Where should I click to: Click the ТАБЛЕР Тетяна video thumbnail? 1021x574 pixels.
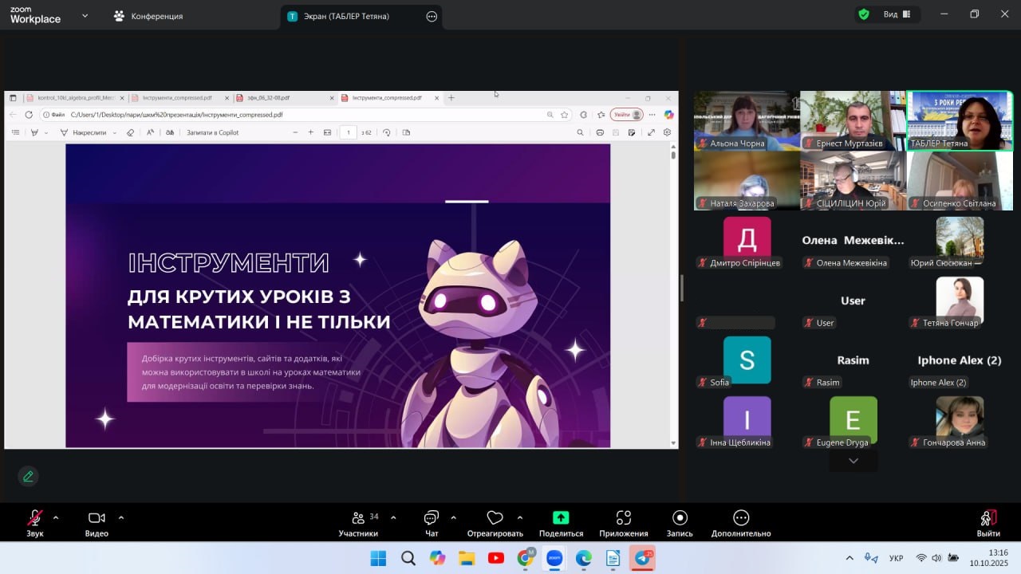coord(960,120)
